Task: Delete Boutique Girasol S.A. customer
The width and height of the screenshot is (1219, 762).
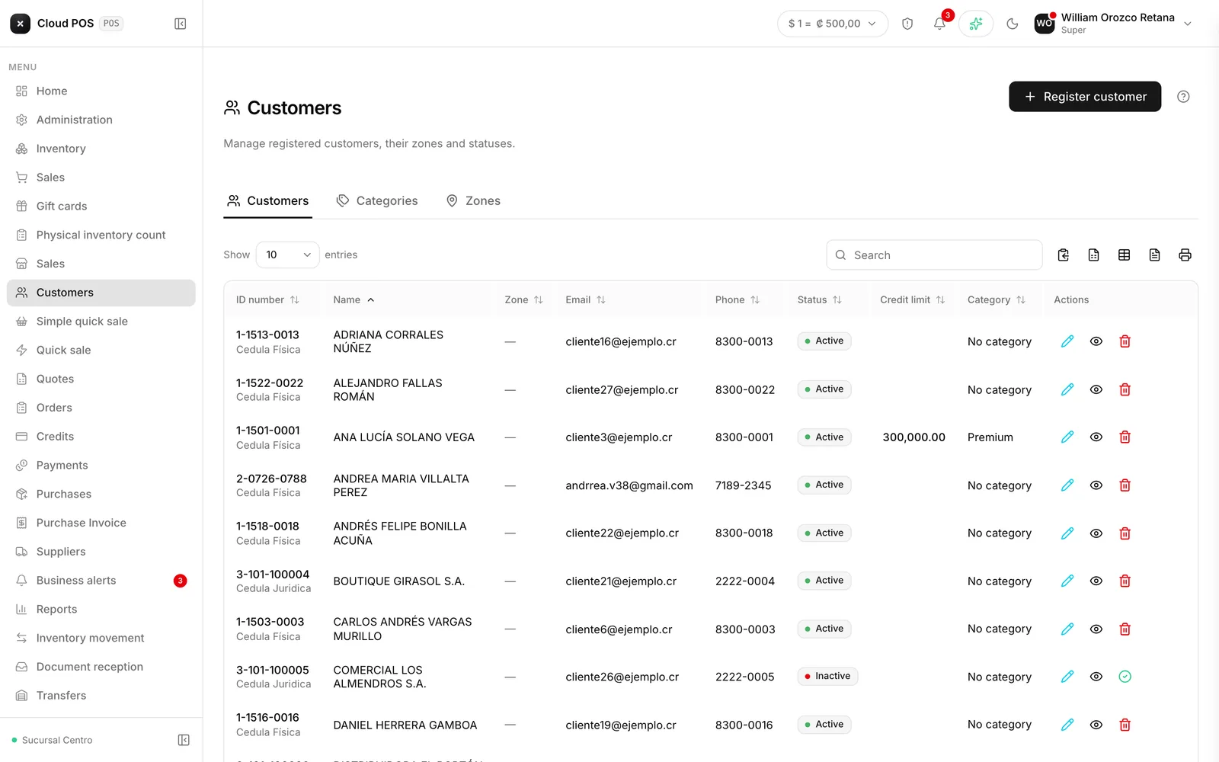Action: pyautogui.click(x=1125, y=581)
